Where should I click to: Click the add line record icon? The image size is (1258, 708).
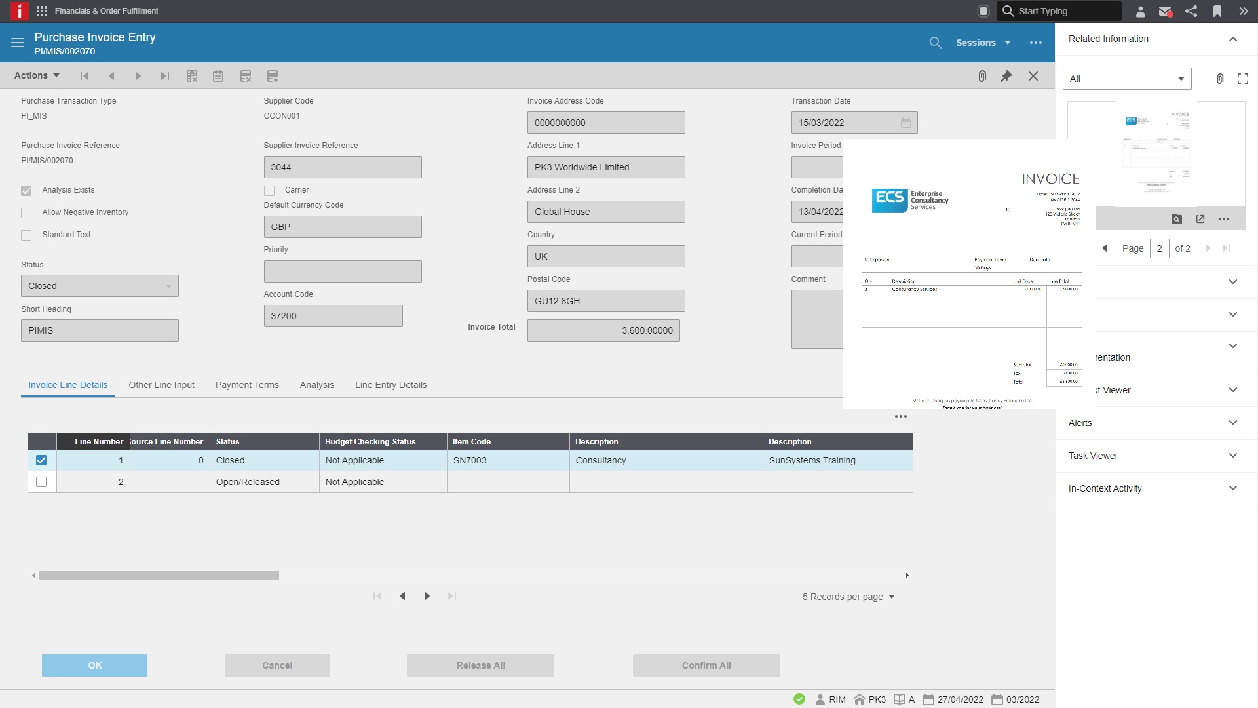pos(272,76)
